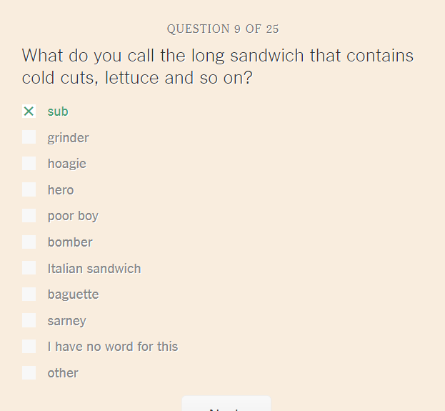Select the other checkbox
The height and width of the screenshot is (411, 445).
click(29, 372)
